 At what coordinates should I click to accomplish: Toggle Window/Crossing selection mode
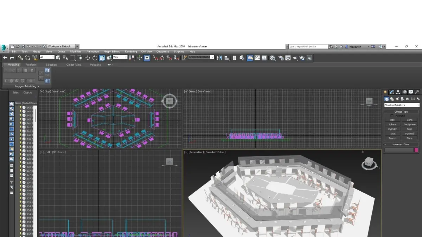coord(79,58)
